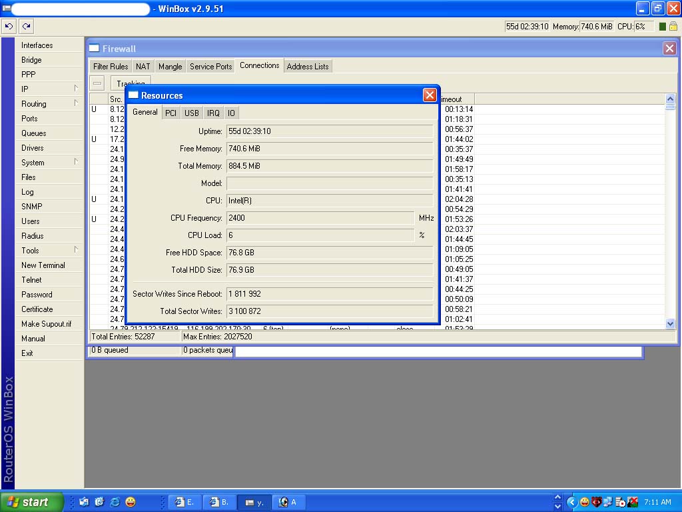Viewport: 682px width, 512px height.
Task: Switch to NAT tab in Firewall
Action: [x=143, y=66]
